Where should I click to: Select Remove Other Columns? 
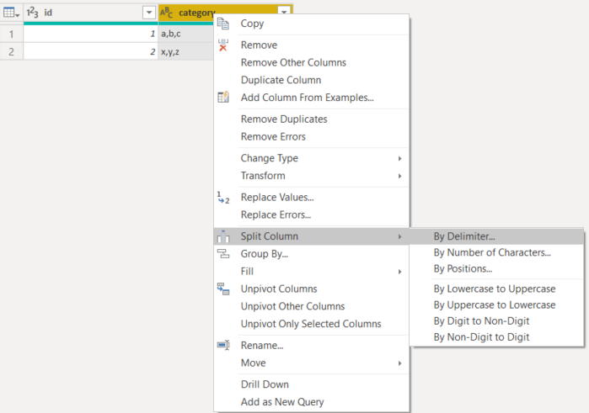312,62
